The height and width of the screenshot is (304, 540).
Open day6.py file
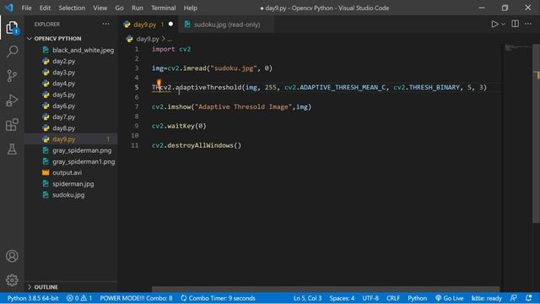coord(64,106)
